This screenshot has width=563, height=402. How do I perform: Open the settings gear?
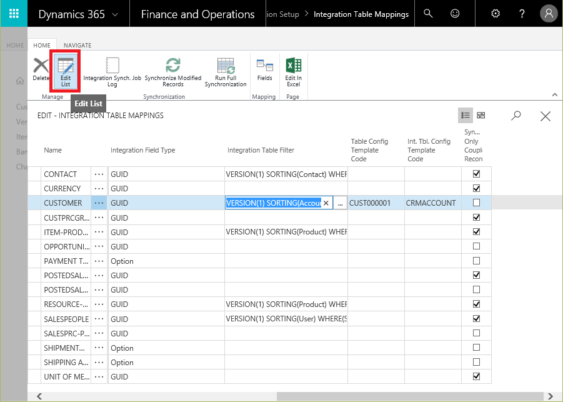tap(496, 14)
